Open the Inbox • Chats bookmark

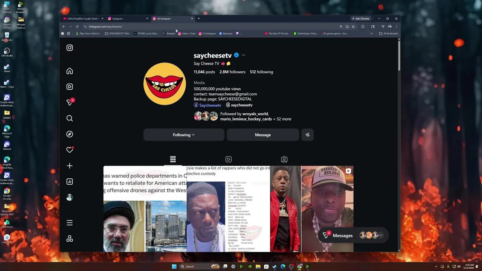pyautogui.click(x=187, y=33)
